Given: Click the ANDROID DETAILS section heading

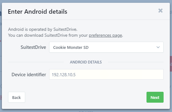Looking at the screenshot, I should [x=86, y=62].
